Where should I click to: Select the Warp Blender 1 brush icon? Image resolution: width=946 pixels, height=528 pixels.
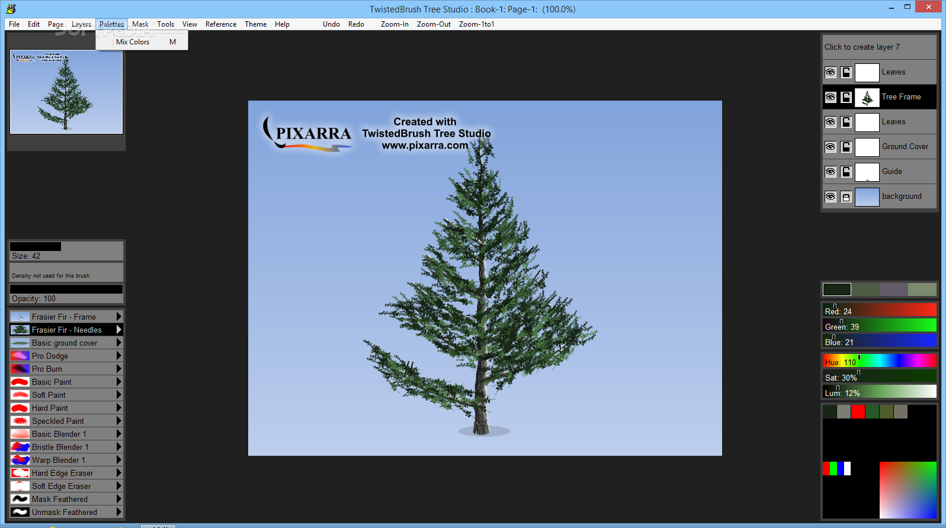click(x=20, y=460)
